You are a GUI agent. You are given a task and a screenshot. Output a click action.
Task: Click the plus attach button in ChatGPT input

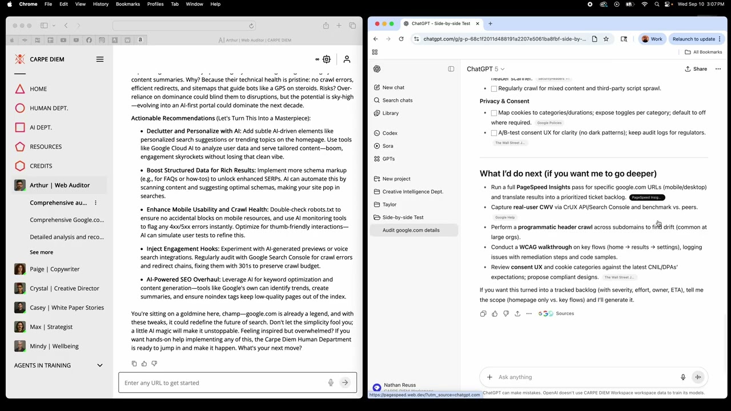[489, 377]
